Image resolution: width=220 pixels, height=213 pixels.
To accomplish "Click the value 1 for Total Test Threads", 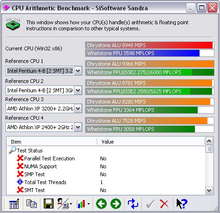I will coord(101,182).
